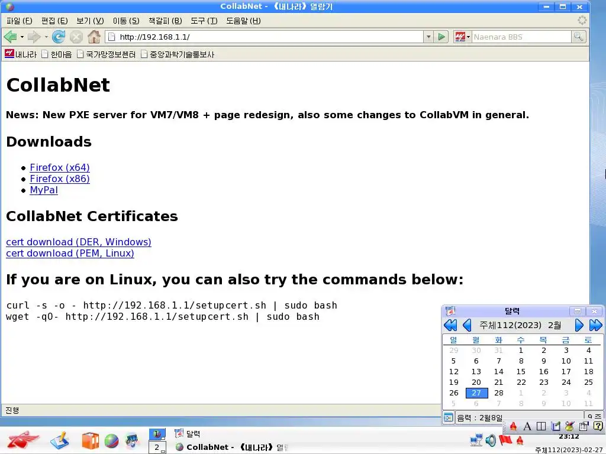Open the 도구 (T) menu
The image size is (606, 454).
pos(204,21)
